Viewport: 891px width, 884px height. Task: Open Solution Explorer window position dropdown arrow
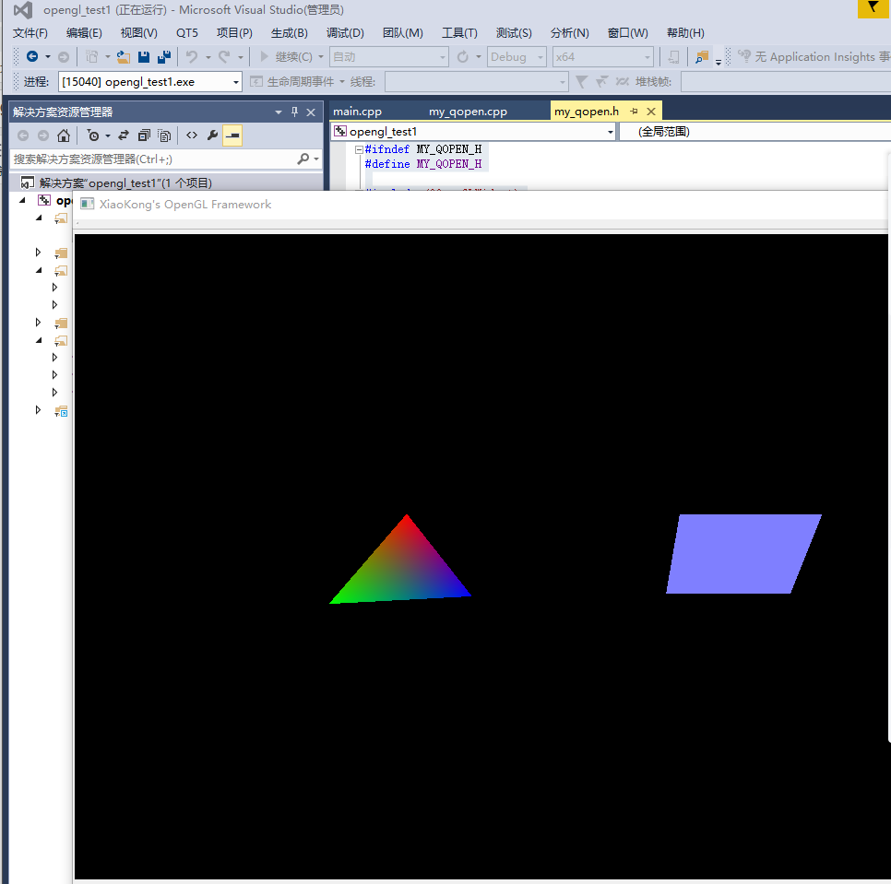tap(279, 112)
